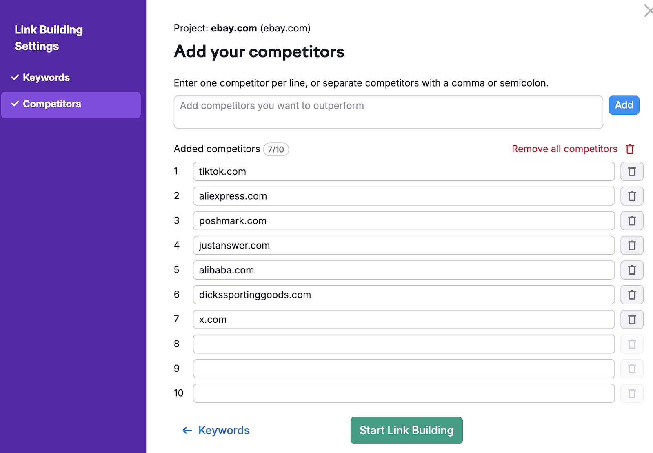The image size is (653, 453).
Task: Select the empty competitor field number 10
Action: [x=403, y=393]
